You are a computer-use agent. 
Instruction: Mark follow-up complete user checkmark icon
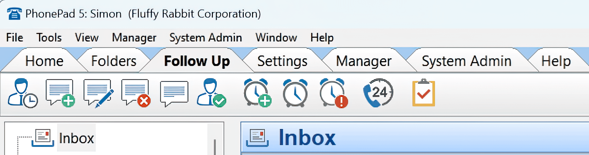coord(212,93)
